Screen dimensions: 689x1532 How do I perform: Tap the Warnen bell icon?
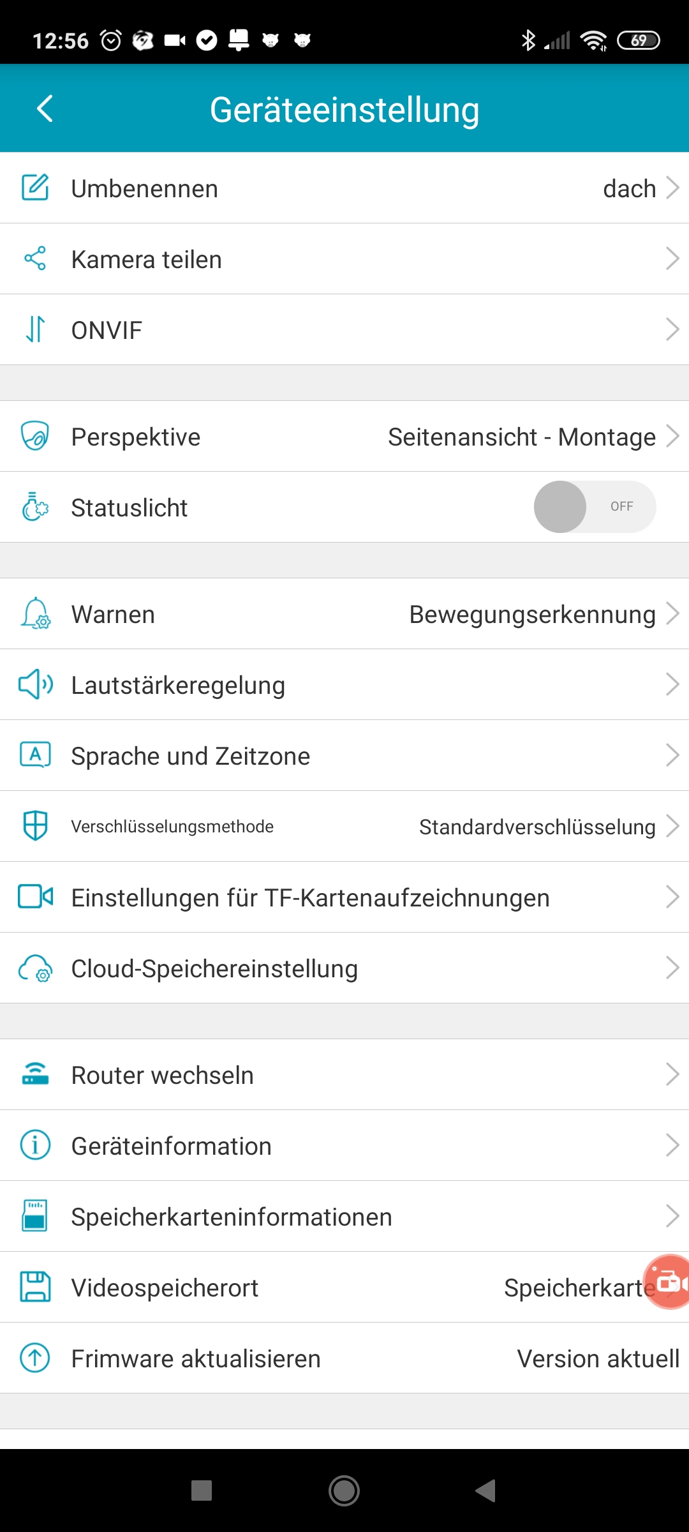click(35, 613)
